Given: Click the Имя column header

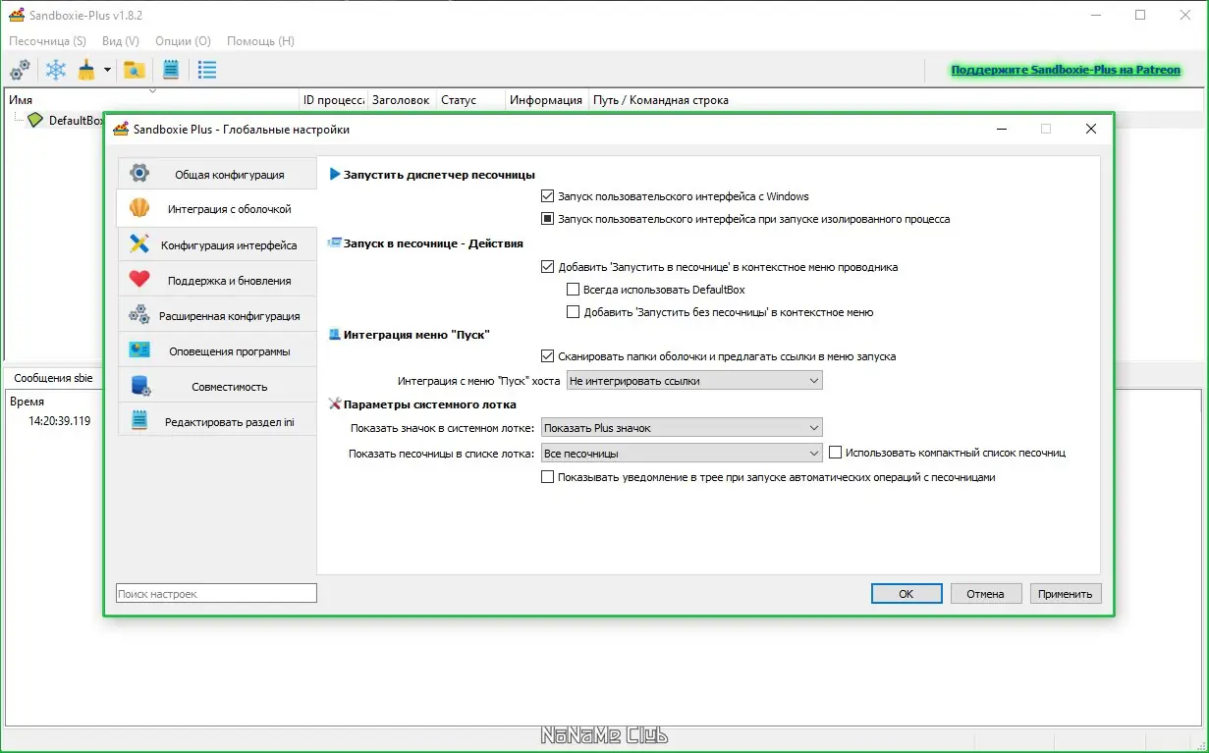Looking at the screenshot, I should point(152,100).
